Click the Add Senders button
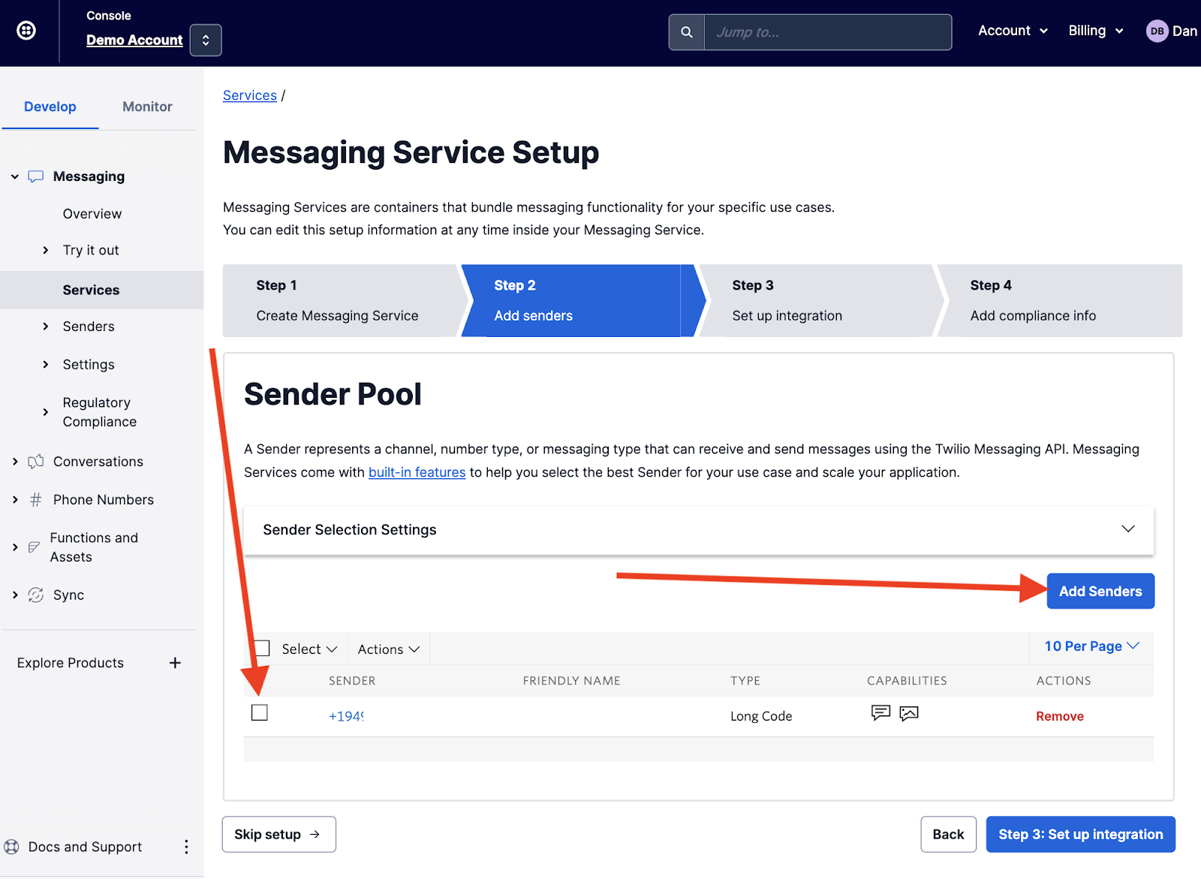 coord(1100,592)
